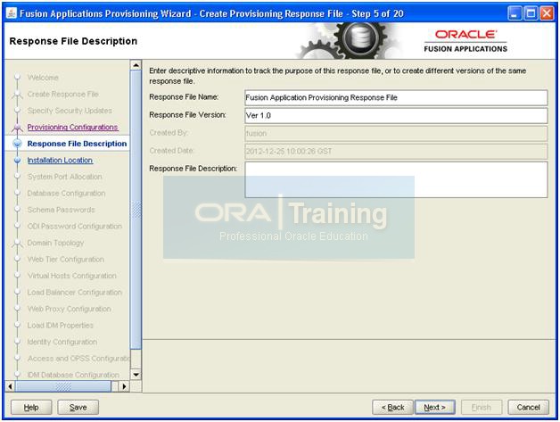Open the Provisioning Configurations link
The width and height of the screenshot is (560, 422).
coord(72,128)
